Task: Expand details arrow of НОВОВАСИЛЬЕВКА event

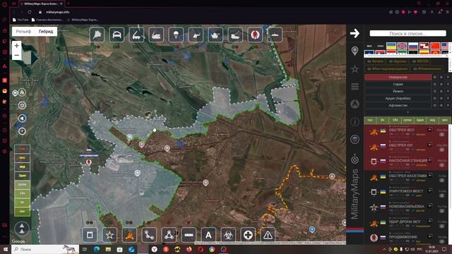Action: [x=430, y=206]
